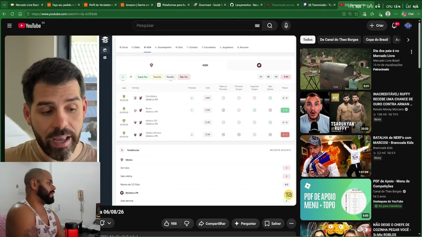Image resolution: width=422 pixels, height=237 pixels.
Task: Click the 3.60 odd in Corinthians row
Action: click(x=207, y=98)
